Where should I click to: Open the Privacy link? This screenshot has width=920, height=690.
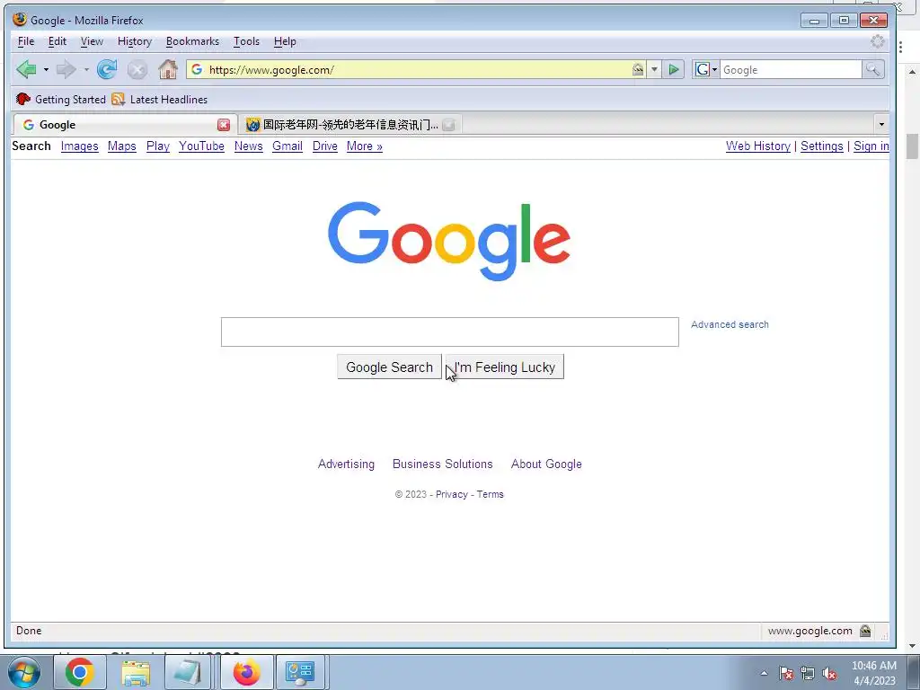452,495
